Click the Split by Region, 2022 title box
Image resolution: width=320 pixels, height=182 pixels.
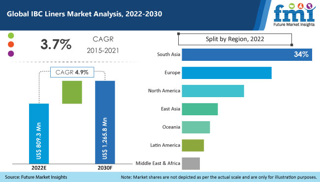[x=235, y=39]
